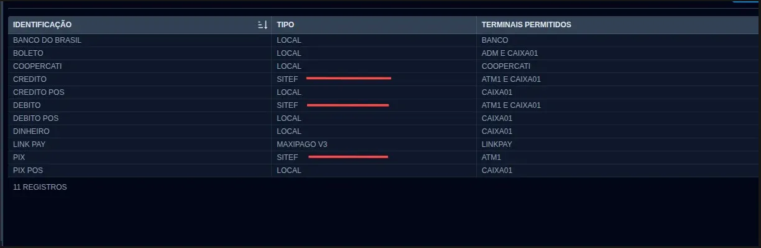
Task: Click SITEF type in the CREDITO row
Action: pyautogui.click(x=287, y=79)
